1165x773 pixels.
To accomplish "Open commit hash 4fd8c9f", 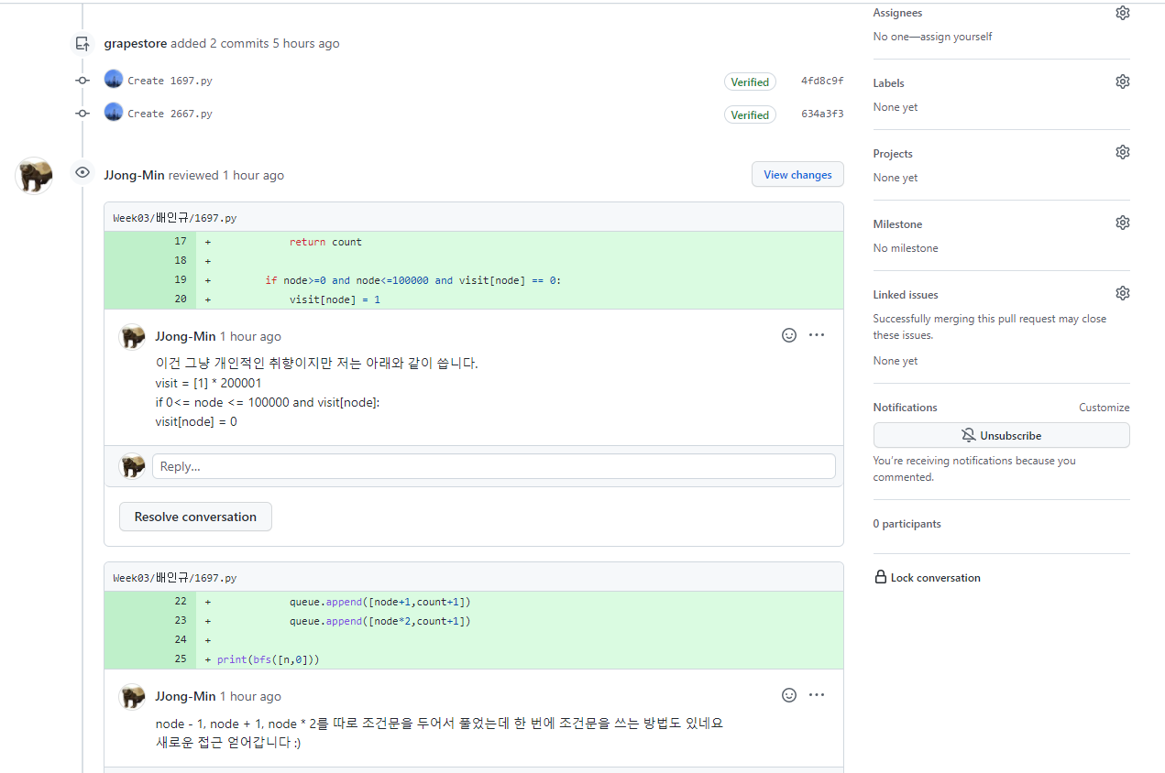I will coord(822,81).
